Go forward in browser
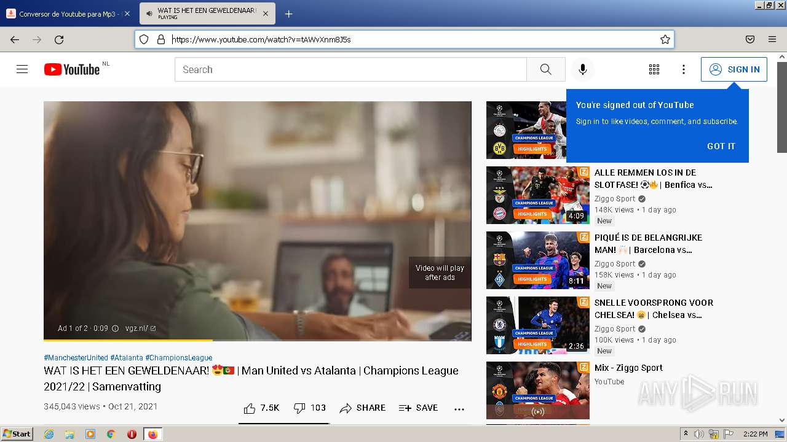Viewport: 787px width, 442px height. click(37, 39)
